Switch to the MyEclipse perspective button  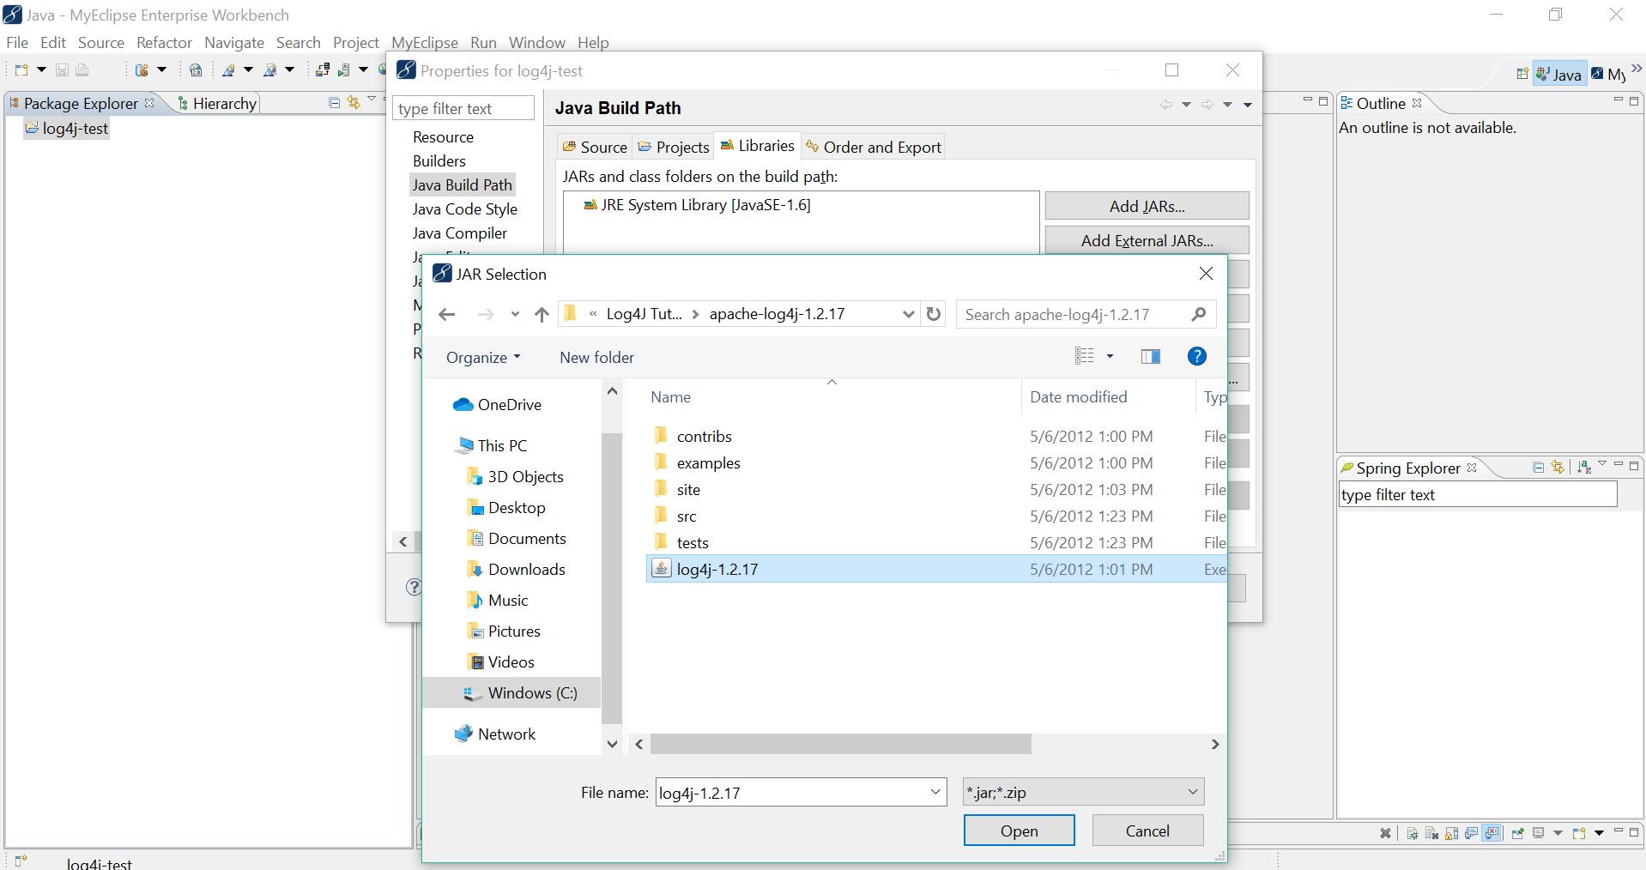point(1608,74)
